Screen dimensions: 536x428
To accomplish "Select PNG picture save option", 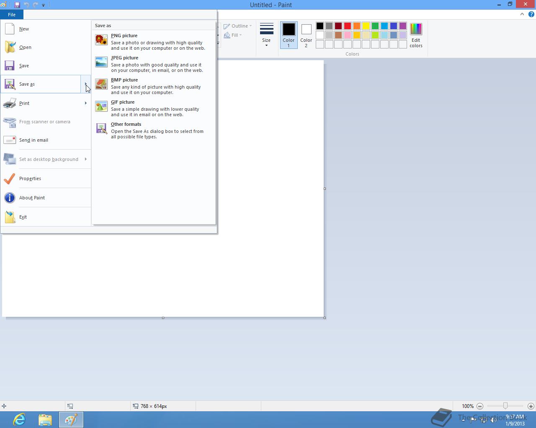I will (154, 42).
